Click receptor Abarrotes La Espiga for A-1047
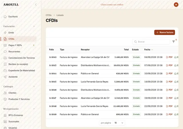Screen dimensions: 183x129 [95, 98]
